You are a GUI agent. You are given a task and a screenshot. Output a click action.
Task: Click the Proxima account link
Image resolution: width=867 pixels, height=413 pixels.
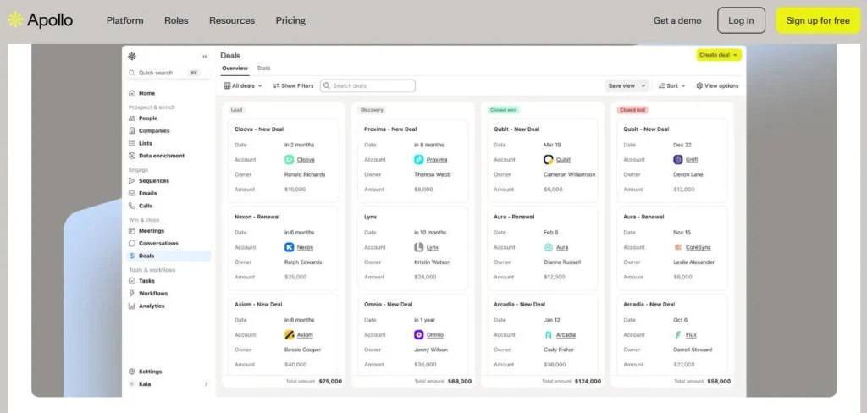coord(437,160)
